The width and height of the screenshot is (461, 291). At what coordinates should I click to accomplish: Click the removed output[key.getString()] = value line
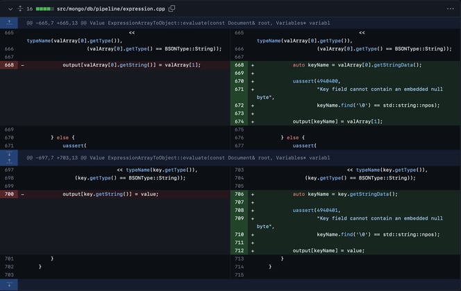[110, 194]
